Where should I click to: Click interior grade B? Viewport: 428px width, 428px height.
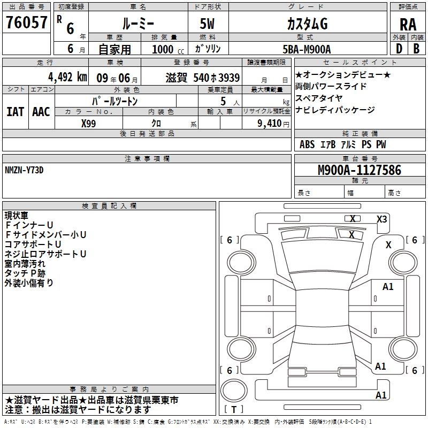coord(416,49)
